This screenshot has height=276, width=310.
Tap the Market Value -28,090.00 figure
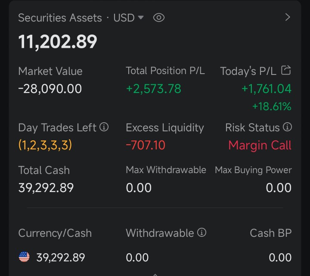pos(50,89)
